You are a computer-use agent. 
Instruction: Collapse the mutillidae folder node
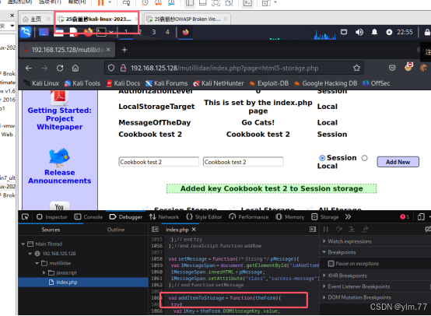point(37,263)
